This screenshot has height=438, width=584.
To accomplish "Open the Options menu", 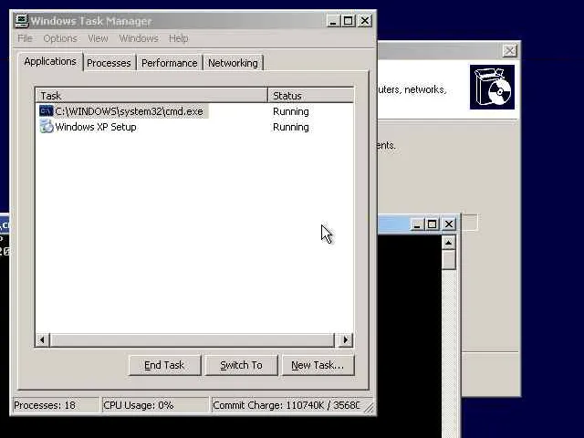I will coord(60,38).
